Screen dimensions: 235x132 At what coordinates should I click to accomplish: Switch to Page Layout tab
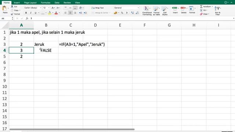click(x=30, y=3)
